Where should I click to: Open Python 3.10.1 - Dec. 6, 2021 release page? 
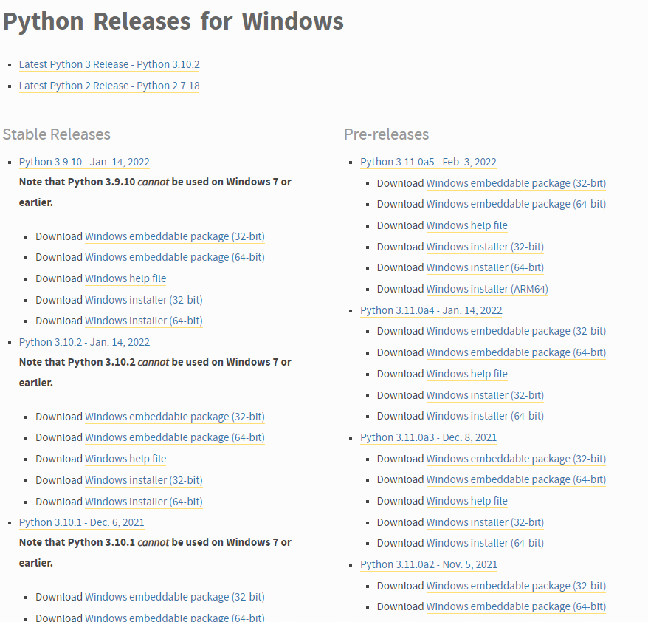point(82,523)
